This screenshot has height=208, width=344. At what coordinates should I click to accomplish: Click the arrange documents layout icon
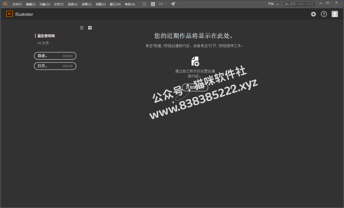point(161,4)
